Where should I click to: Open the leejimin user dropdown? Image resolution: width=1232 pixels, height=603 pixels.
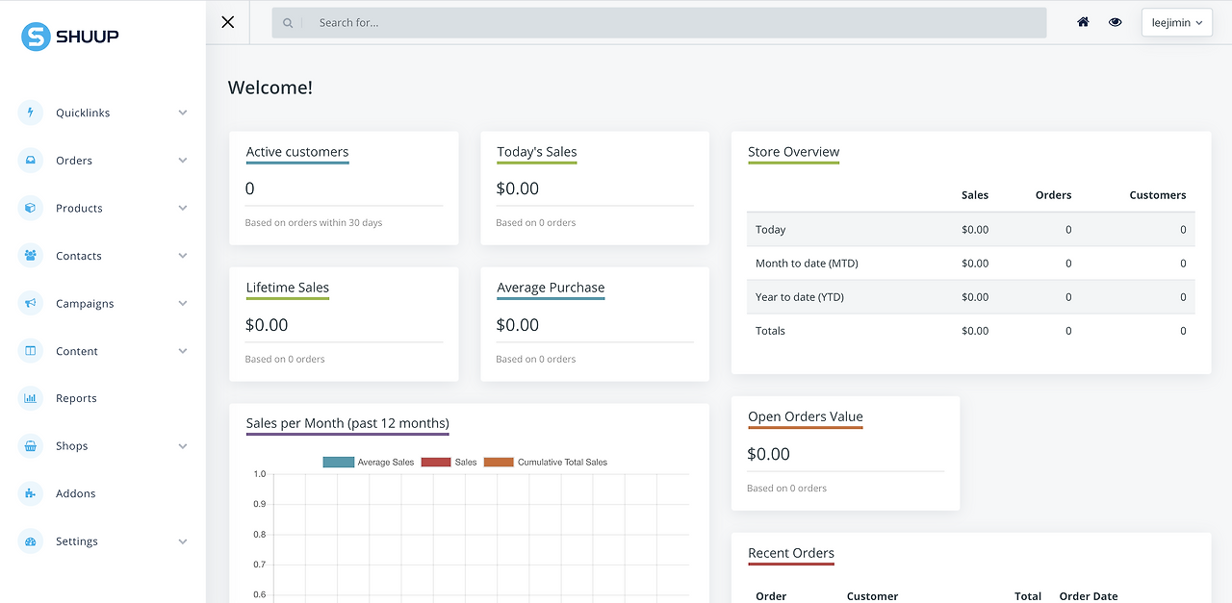pos(1177,22)
